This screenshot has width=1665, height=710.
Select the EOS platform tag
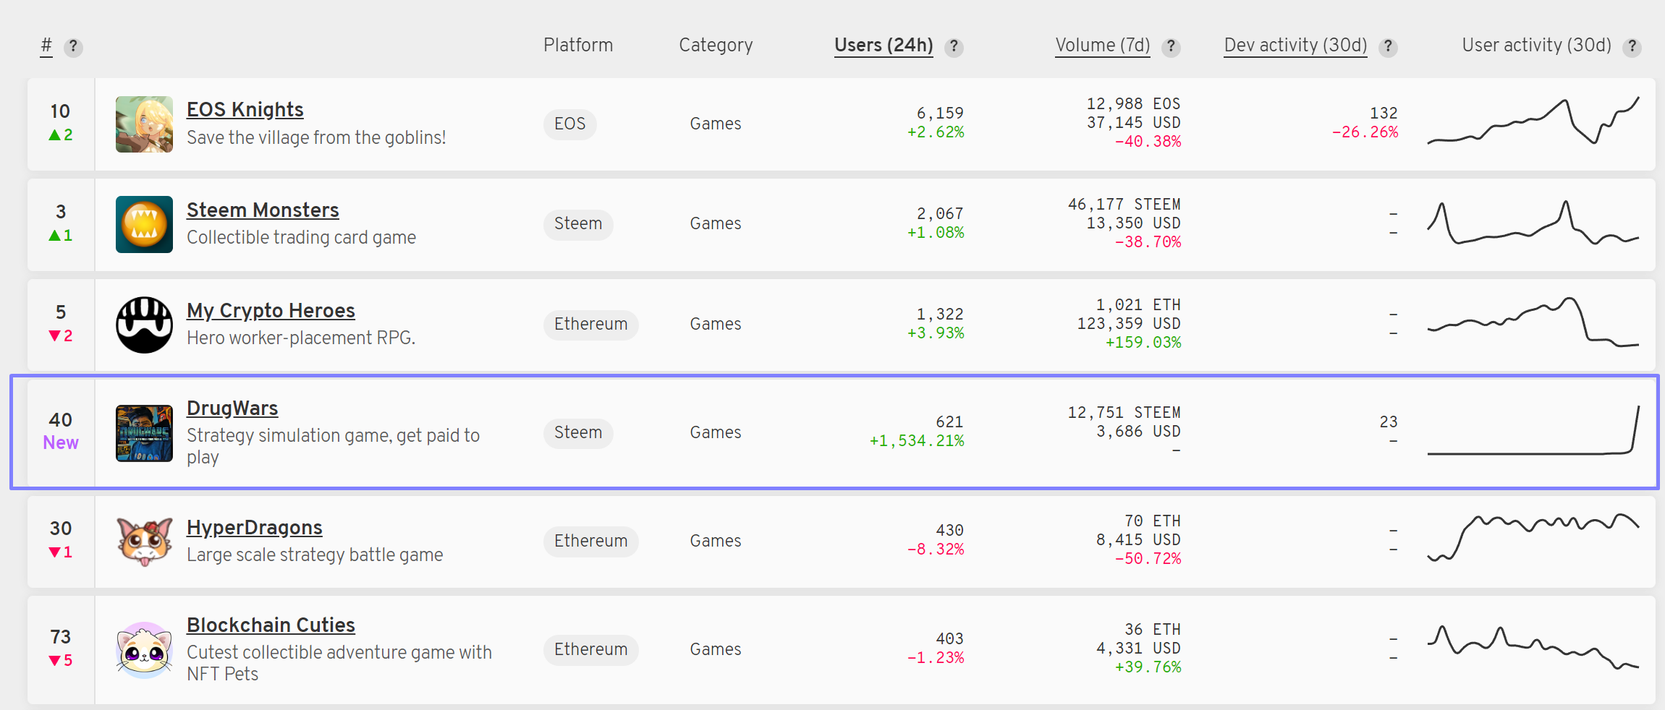pos(569,124)
